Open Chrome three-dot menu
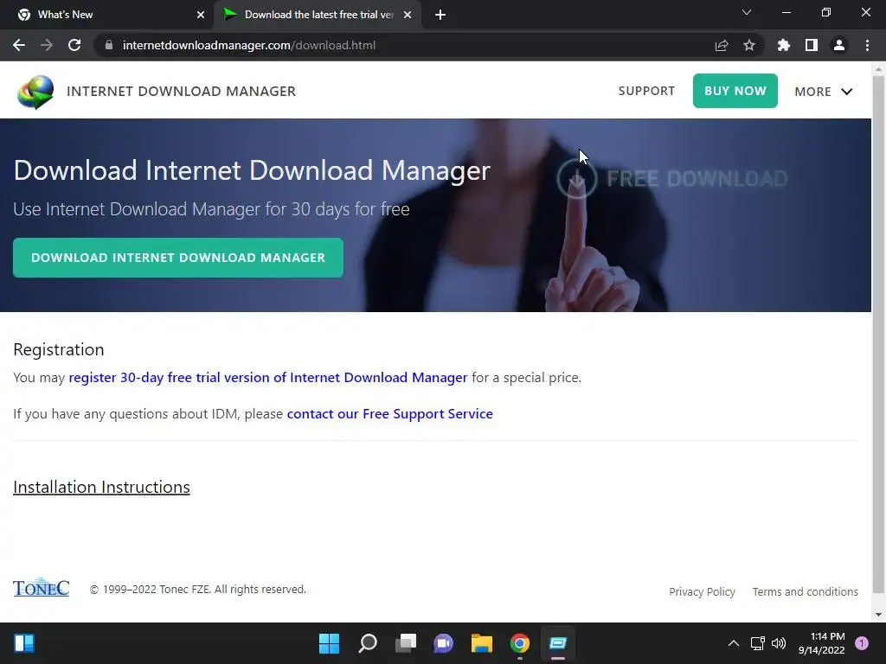Viewport: 886px width, 664px height. coord(867,45)
